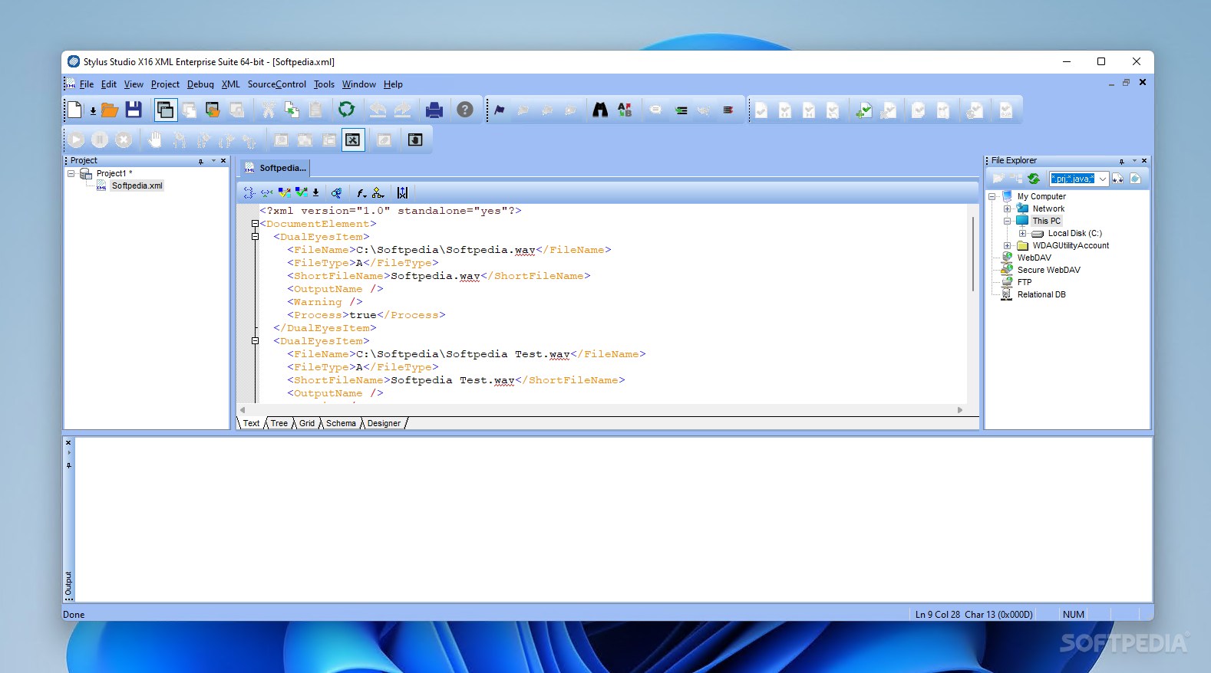Image resolution: width=1211 pixels, height=673 pixels.
Task: Click the X-with-arrow icon in editor toolbar
Action: point(402,192)
